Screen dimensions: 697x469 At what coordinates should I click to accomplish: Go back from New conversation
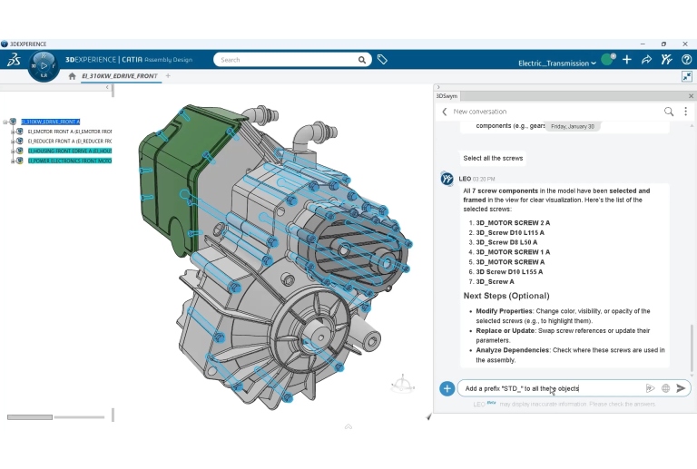click(x=444, y=112)
